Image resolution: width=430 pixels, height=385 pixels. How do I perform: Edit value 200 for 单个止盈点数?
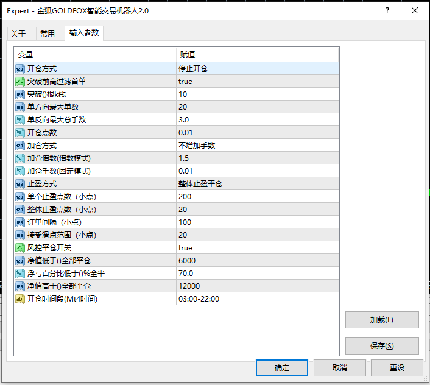(x=257, y=197)
